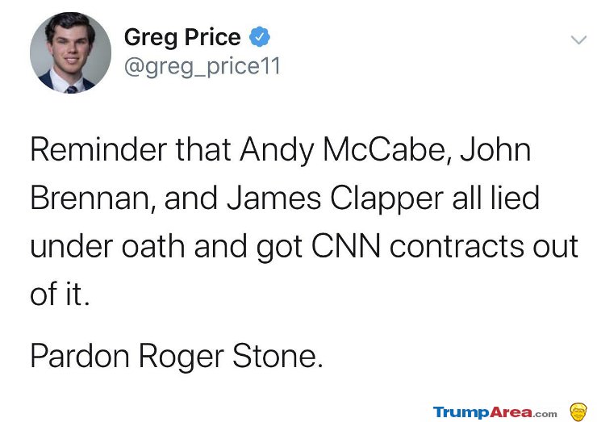Click the @greg_price11 handle
The height and width of the screenshot is (422, 597).
[x=202, y=66]
